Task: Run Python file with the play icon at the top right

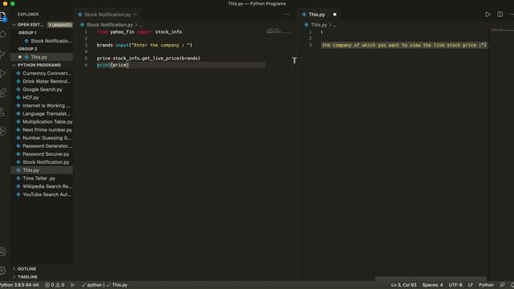Action: (x=487, y=14)
